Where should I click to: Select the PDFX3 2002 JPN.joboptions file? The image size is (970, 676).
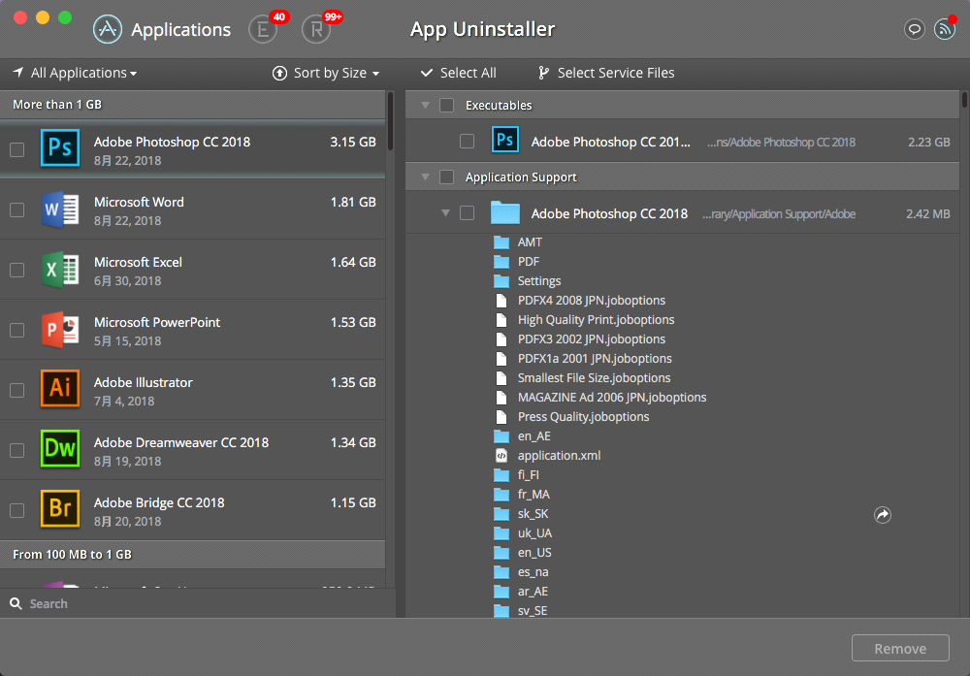(x=592, y=339)
